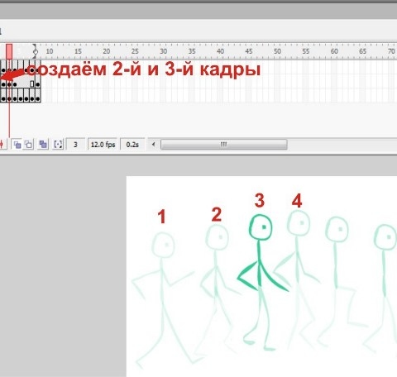Viewport: 397px width, 377px height.
Task: Click the empty end-frame marker in middle layer
Action: (x=32, y=84)
